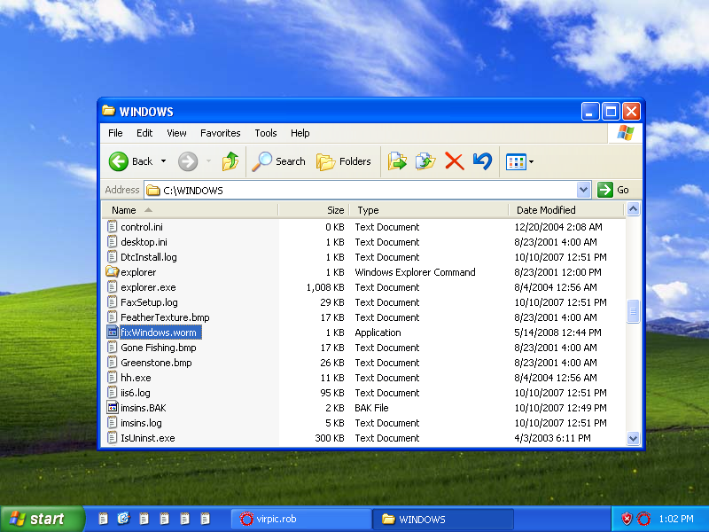Switch to the virpic.rob taskbar button
709x532 pixels.
[x=300, y=519]
